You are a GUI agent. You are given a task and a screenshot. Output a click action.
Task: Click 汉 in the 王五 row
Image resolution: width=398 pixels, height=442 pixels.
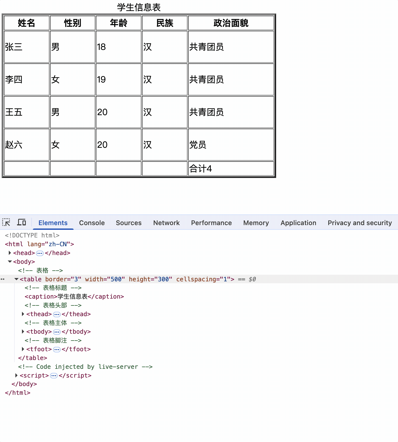coord(165,112)
